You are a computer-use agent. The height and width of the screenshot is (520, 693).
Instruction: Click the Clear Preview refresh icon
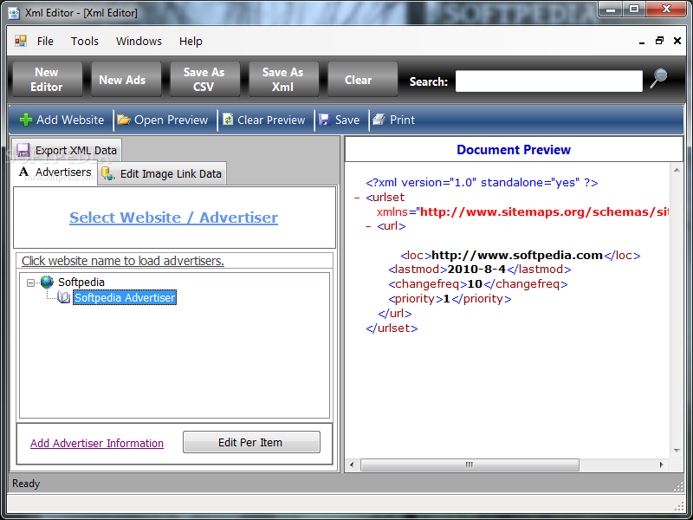click(228, 120)
